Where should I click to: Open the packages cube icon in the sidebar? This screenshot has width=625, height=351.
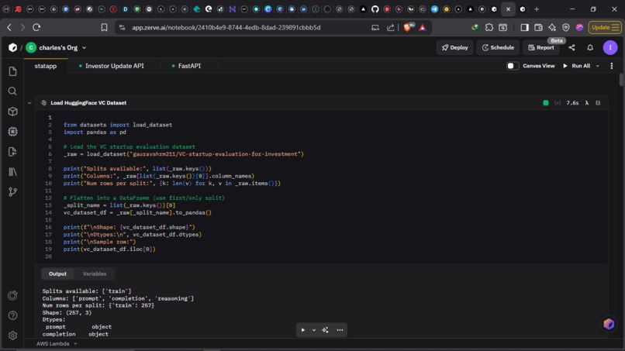pos(12,112)
